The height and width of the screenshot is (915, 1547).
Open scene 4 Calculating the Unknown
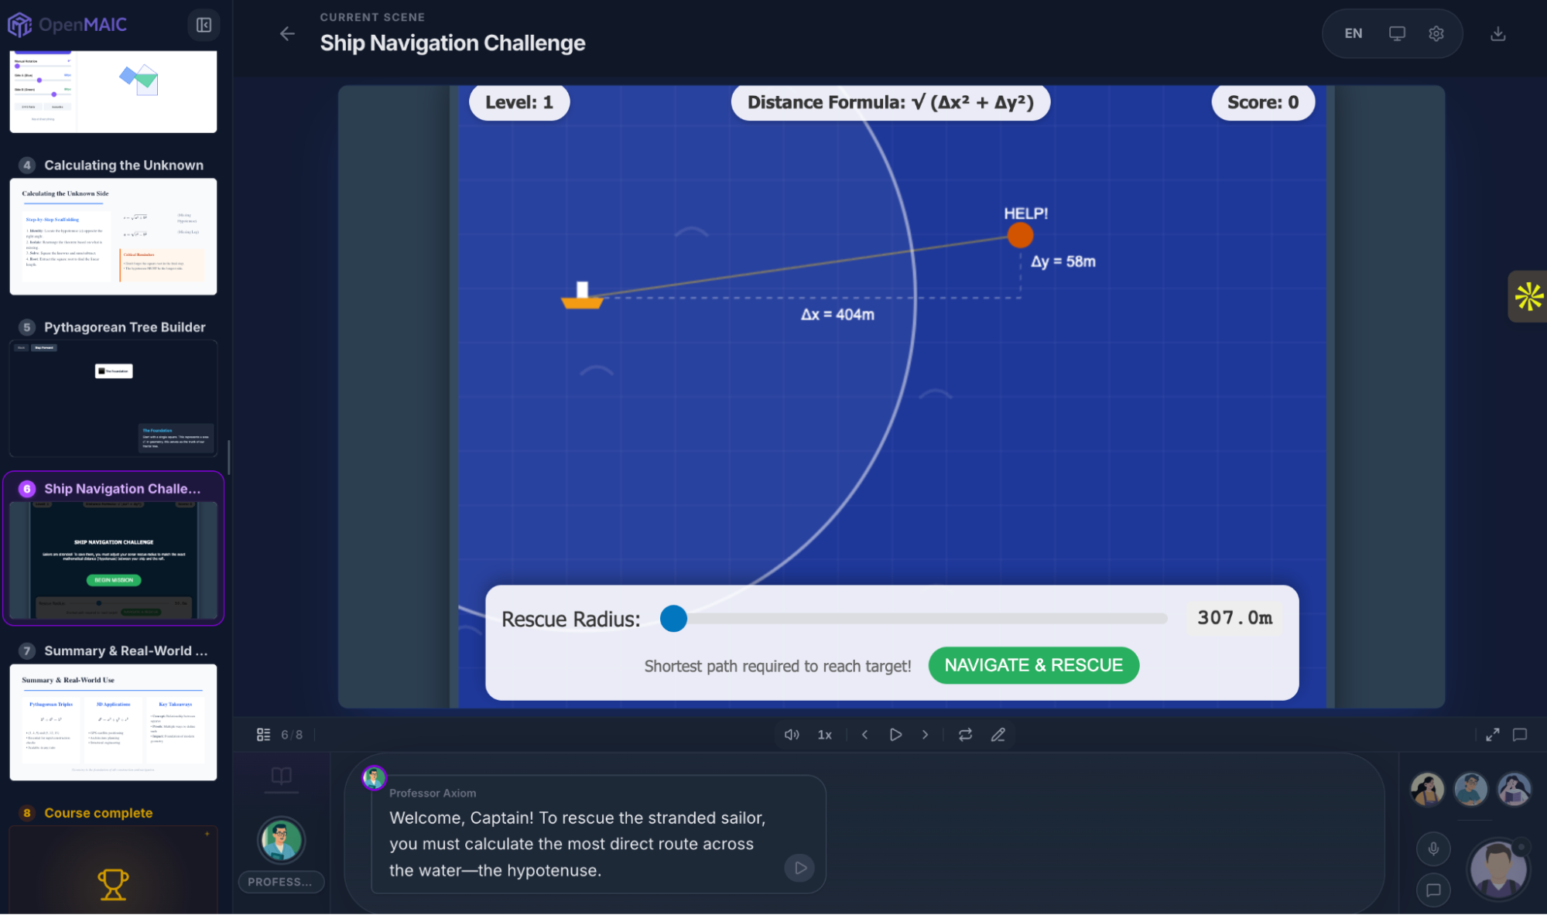[x=123, y=165]
